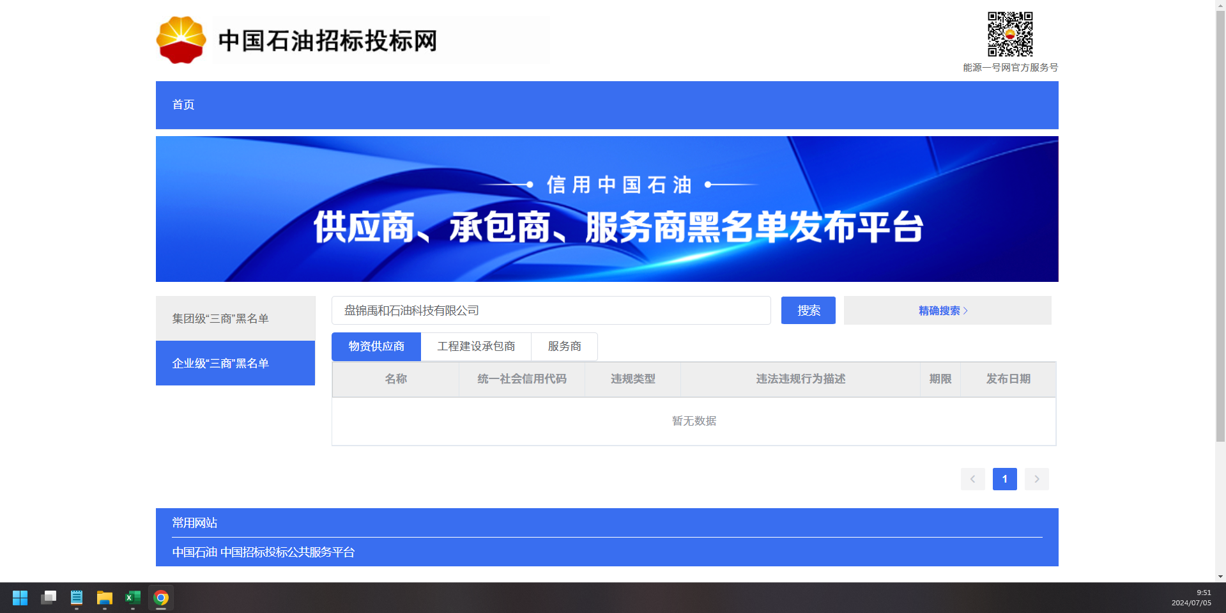Click the 统一社会信用代码 column header

[522, 379]
